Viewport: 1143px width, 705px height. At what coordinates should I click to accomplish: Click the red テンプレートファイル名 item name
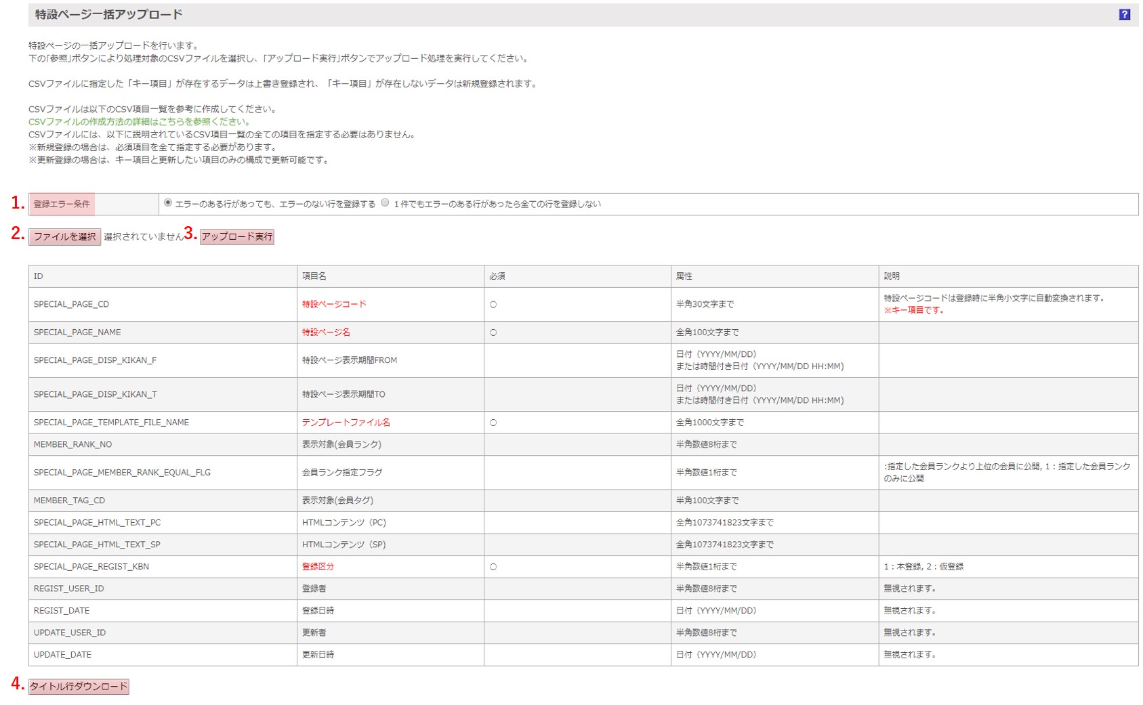(346, 422)
